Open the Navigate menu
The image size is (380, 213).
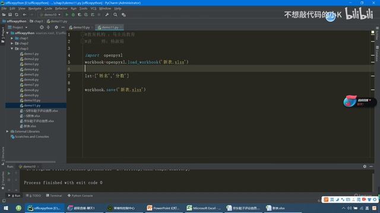click(x=34, y=8)
